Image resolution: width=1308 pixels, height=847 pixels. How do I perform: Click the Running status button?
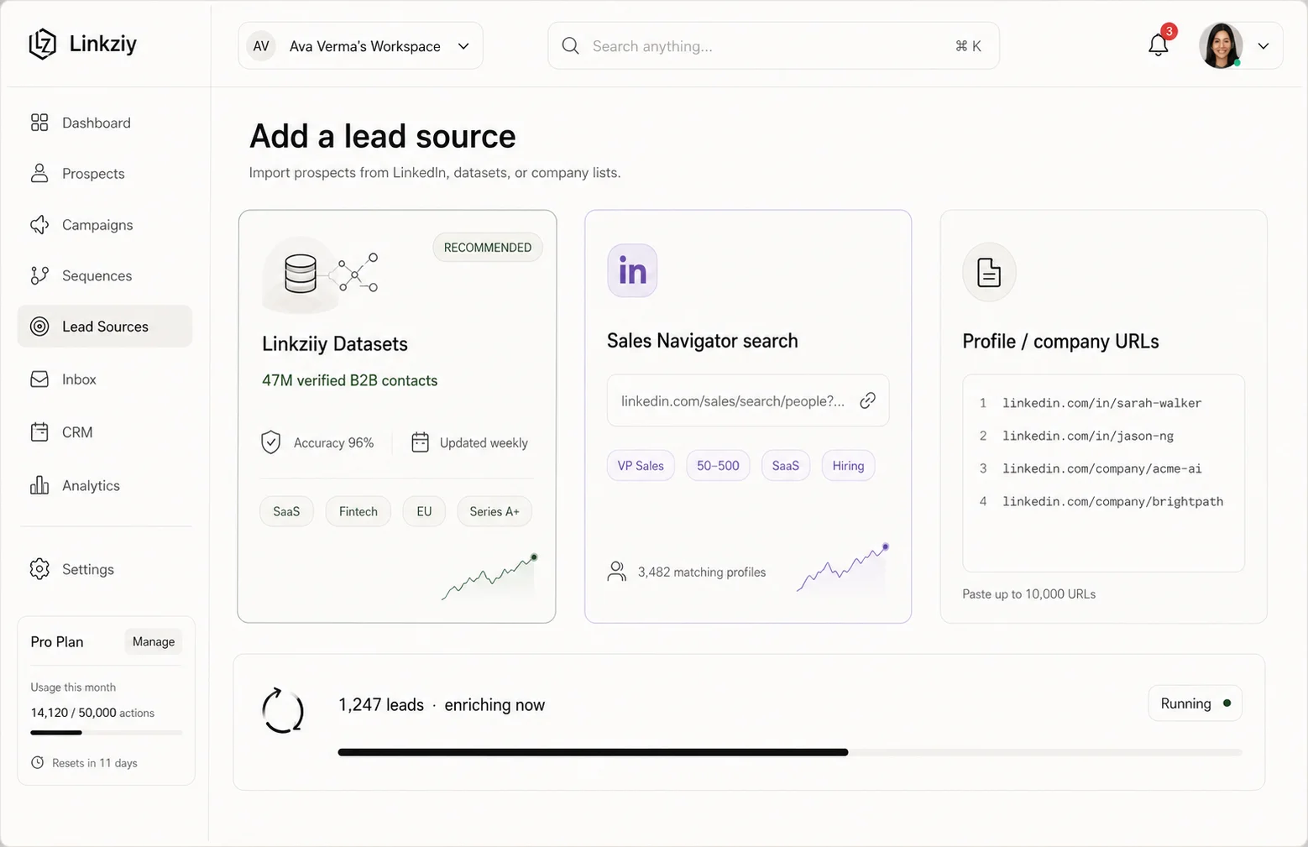(x=1195, y=703)
